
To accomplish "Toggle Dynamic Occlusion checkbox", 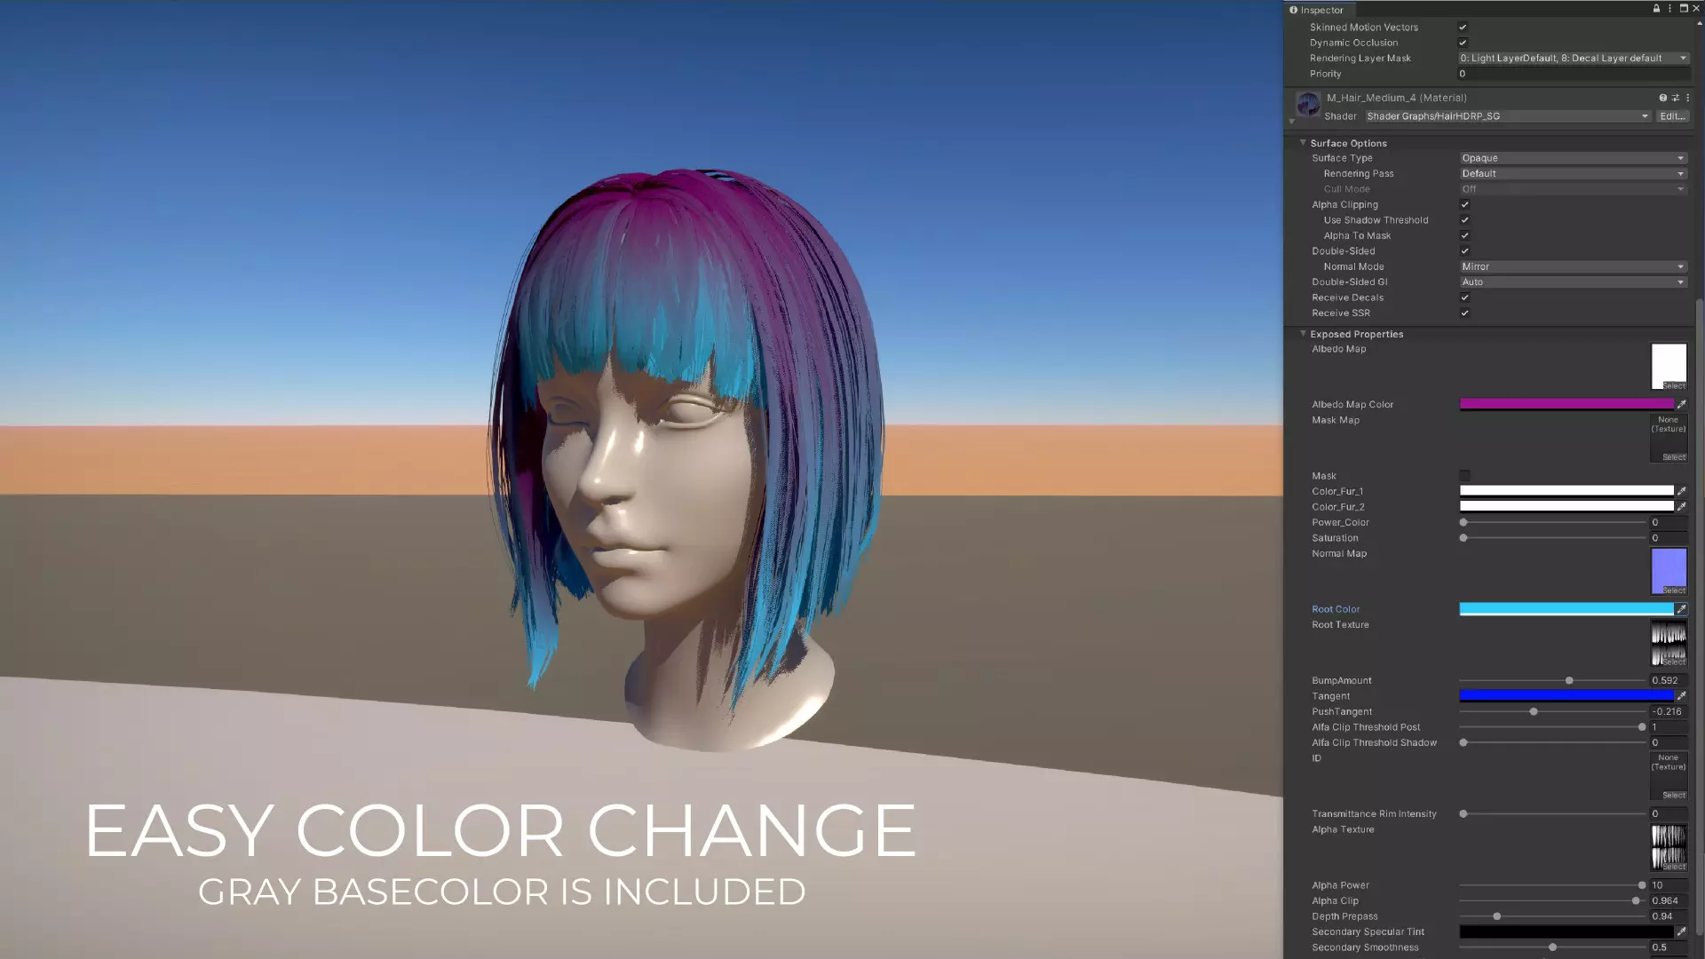I will point(1463,43).
